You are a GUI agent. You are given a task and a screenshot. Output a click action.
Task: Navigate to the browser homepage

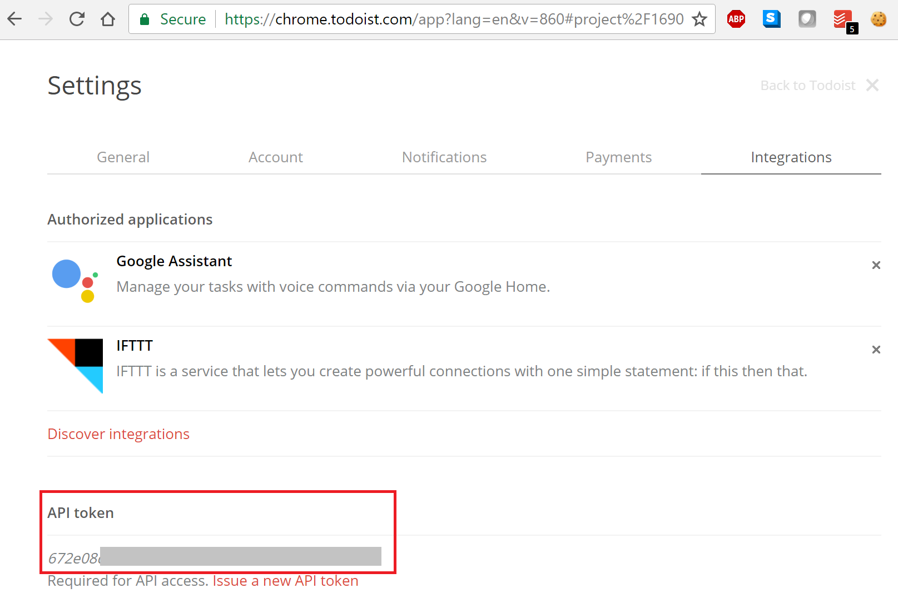[x=108, y=18]
